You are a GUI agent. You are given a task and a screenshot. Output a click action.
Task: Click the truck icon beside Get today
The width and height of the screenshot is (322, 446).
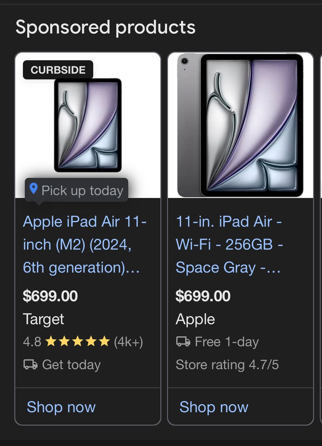[30, 365]
